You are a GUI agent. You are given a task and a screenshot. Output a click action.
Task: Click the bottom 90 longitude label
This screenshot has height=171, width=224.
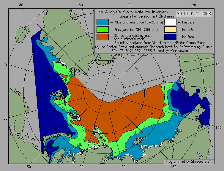pyautogui.click(x=81, y=167)
